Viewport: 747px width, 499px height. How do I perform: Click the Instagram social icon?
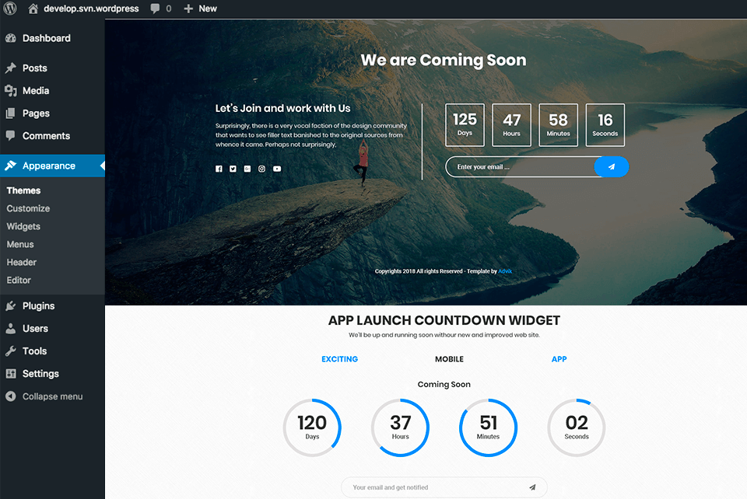(261, 169)
